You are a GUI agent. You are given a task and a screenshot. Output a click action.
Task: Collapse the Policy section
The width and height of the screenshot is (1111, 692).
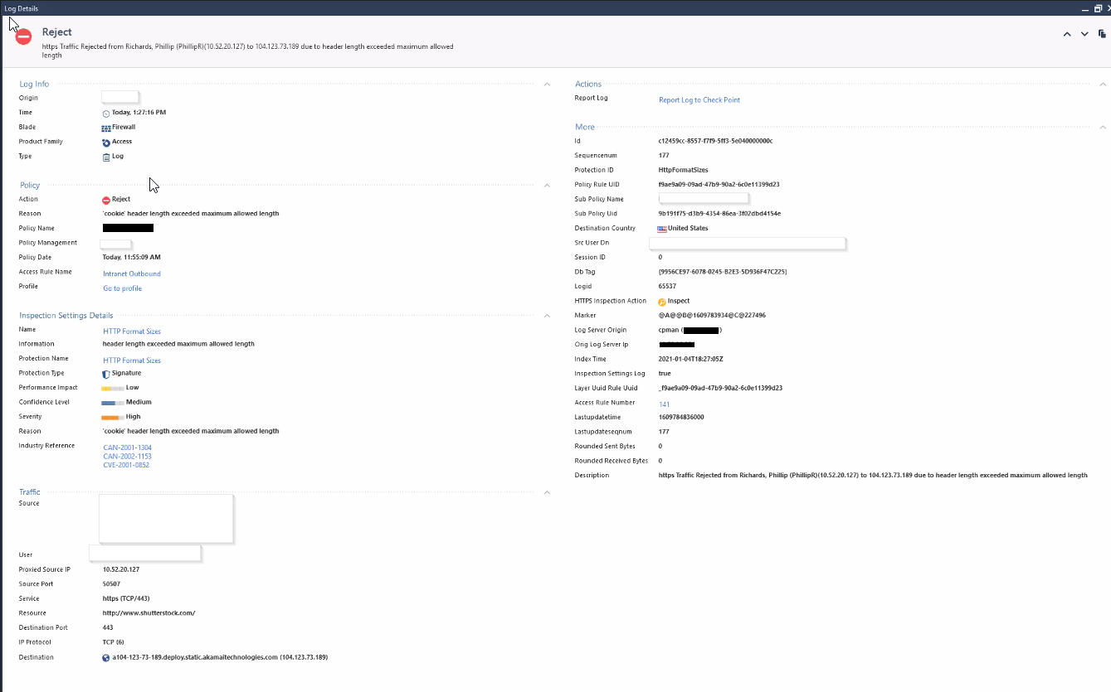(547, 186)
